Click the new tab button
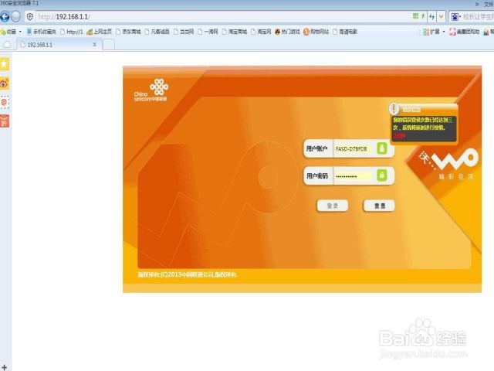The width and height of the screenshot is (494, 371). (109, 45)
